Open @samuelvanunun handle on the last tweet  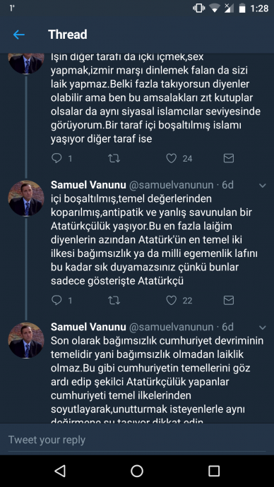[x=171, y=327]
